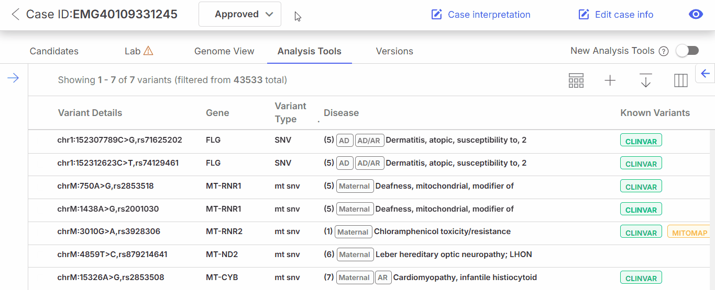The image size is (715, 290).
Task: Click the Lab warning triangle icon
Action: click(148, 51)
